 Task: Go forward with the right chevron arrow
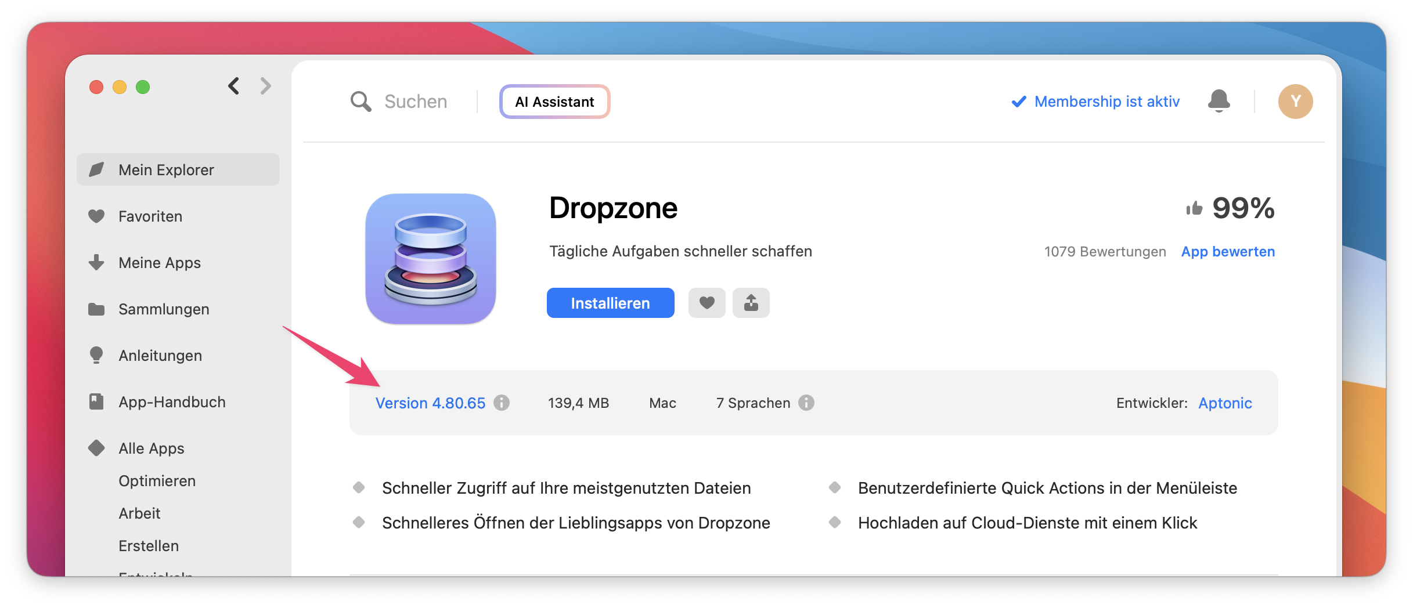(265, 86)
